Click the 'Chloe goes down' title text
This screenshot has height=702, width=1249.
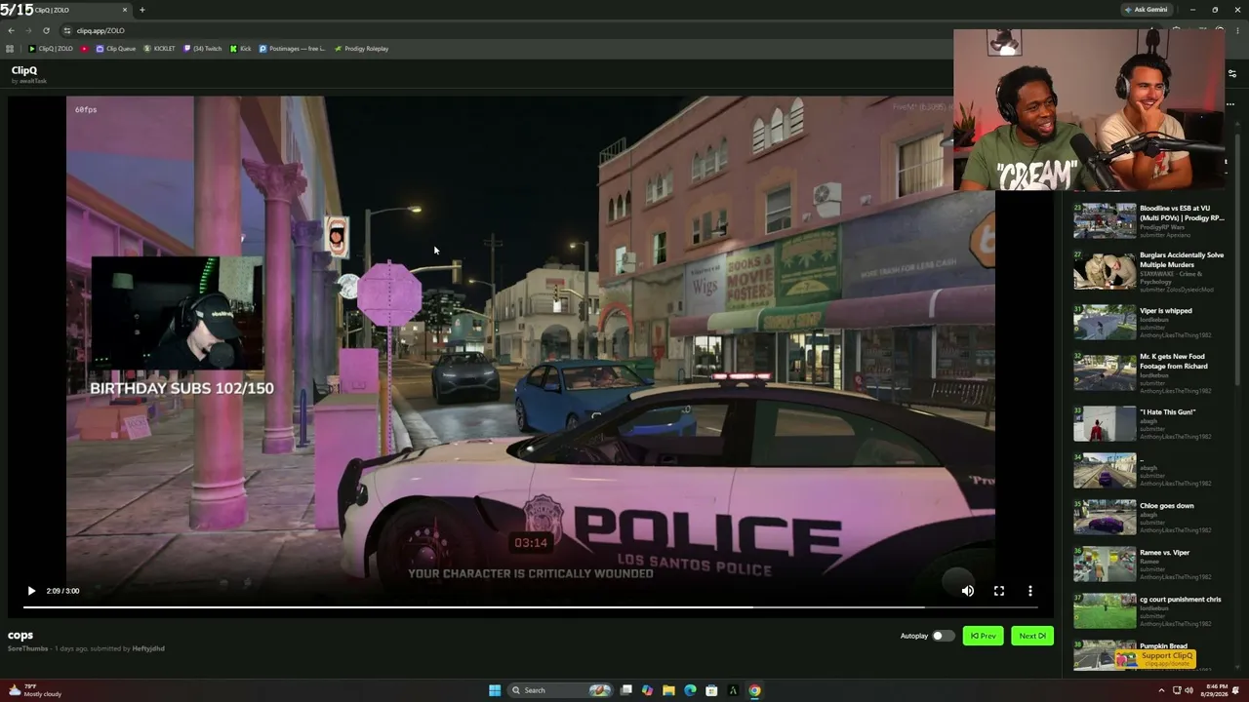click(x=1167, y=506)
